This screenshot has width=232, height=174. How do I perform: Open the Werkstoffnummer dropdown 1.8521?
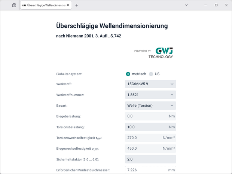[x=150, y=95]
